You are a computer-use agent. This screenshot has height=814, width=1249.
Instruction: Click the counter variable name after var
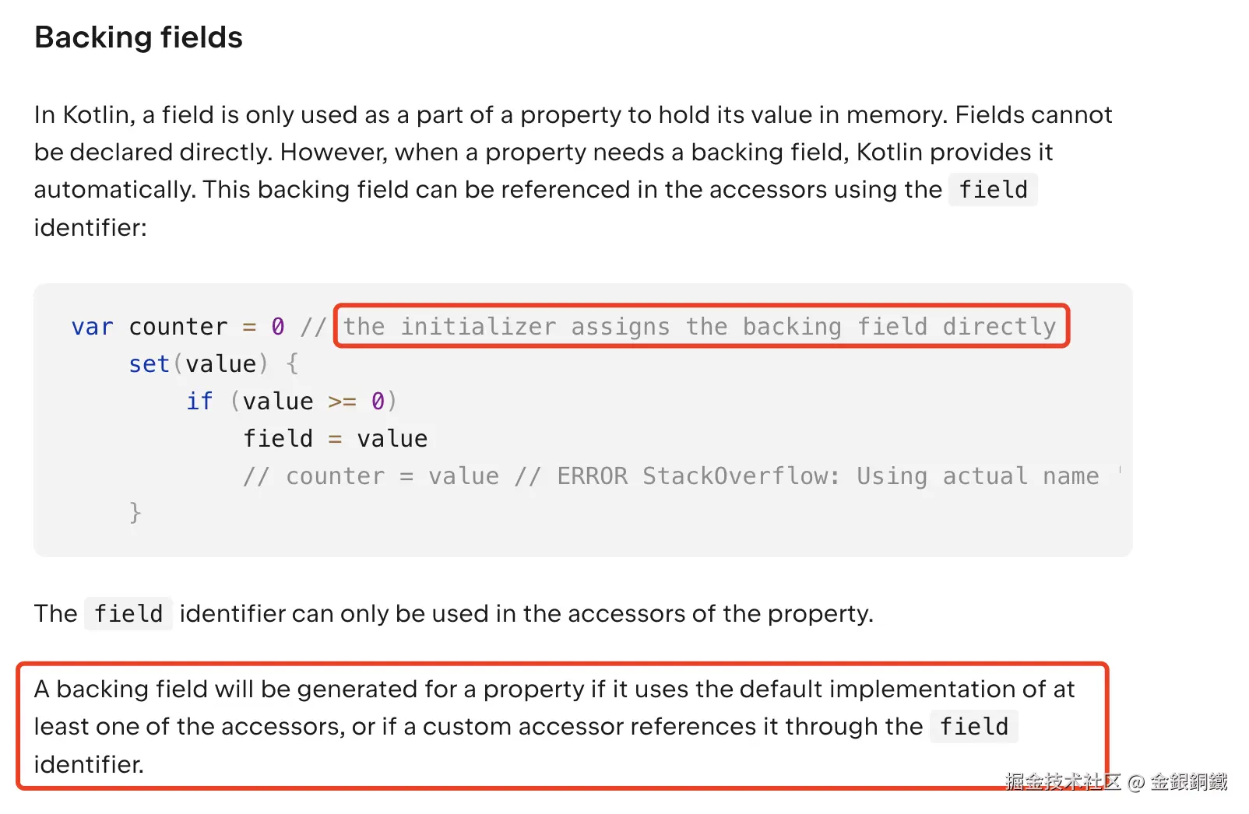click(x=178, y=326)
